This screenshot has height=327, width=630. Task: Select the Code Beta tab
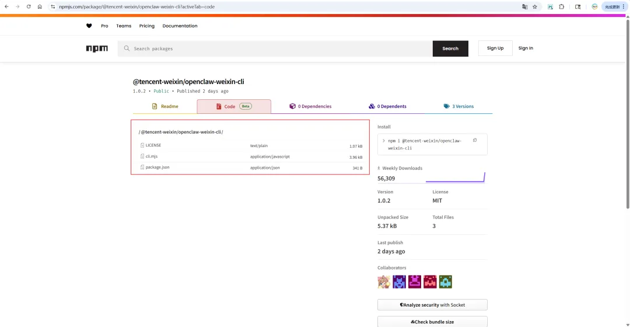click(234, 106)
